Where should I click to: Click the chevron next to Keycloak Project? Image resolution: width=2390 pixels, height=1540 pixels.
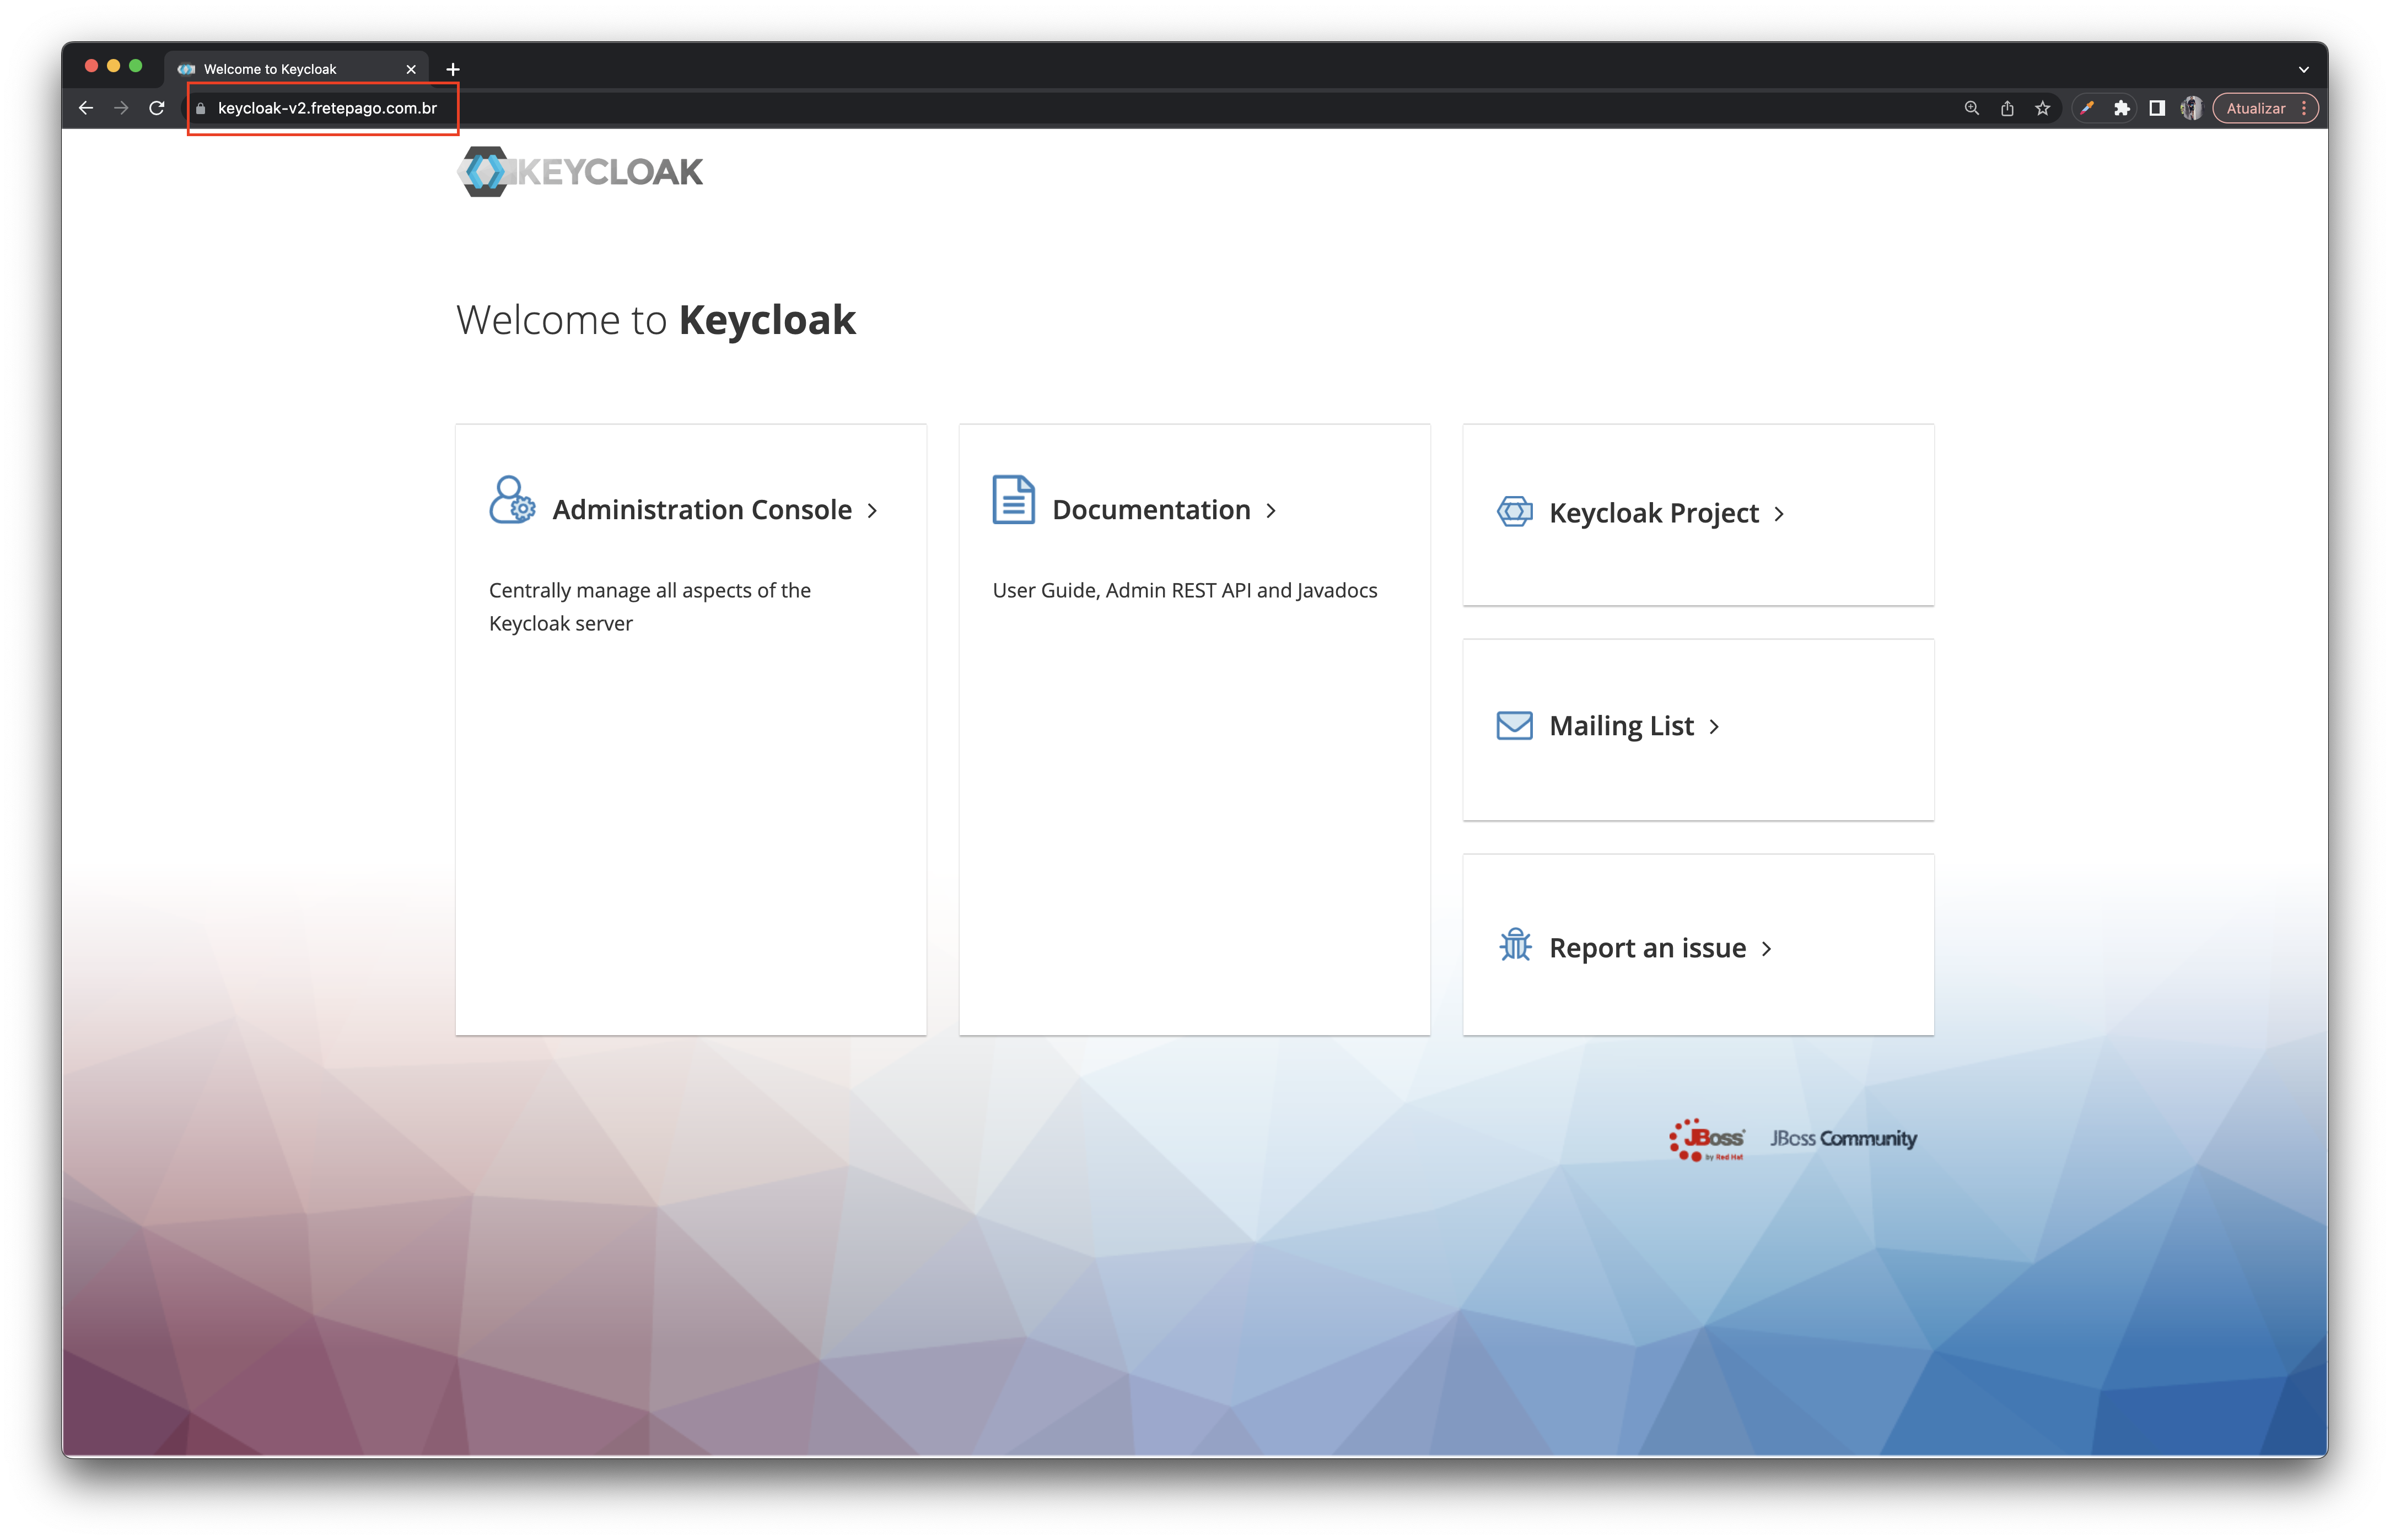tap(1779, 514)
